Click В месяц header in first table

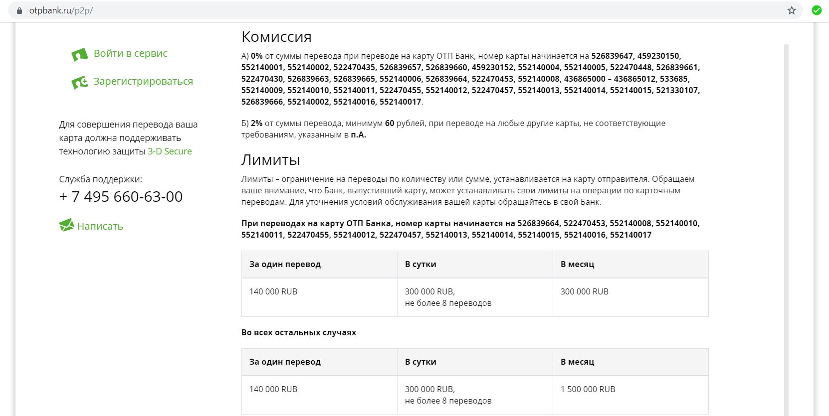pyautogui.click(x=577, y=265)
